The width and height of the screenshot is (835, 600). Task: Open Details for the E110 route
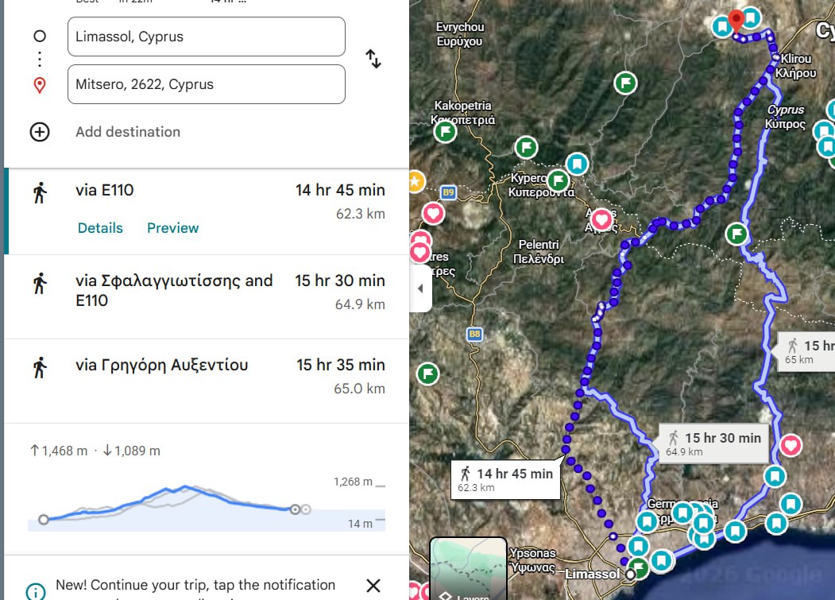100,228
